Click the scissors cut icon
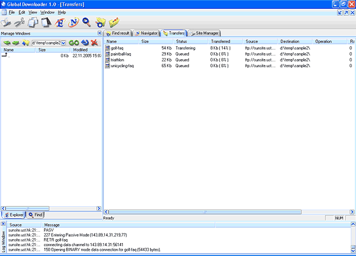The height and width of the screenshot is (256, 356). [20, 23]
